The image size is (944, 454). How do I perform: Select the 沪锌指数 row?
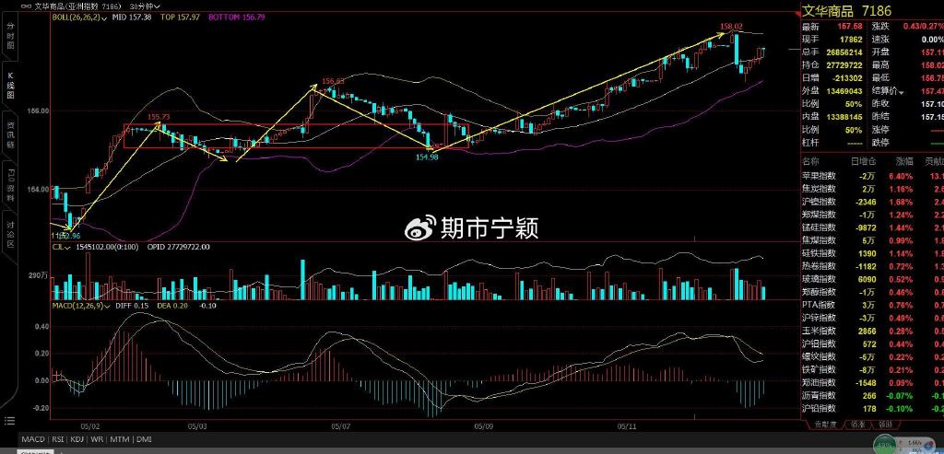point(872,318)
